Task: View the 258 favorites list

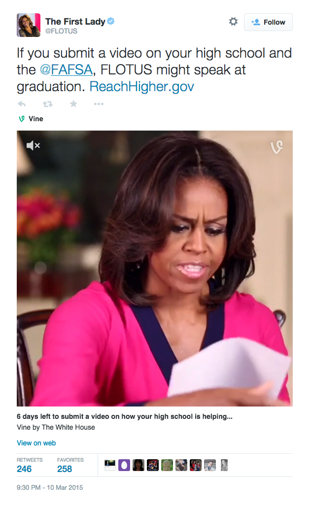Action: pos(65,469)
